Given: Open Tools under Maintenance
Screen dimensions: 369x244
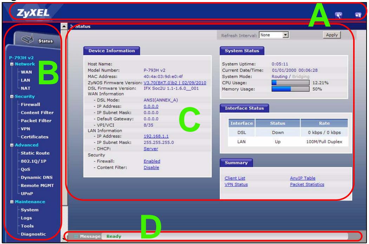Looking at the screenshot, I should [x=27, y=226].
